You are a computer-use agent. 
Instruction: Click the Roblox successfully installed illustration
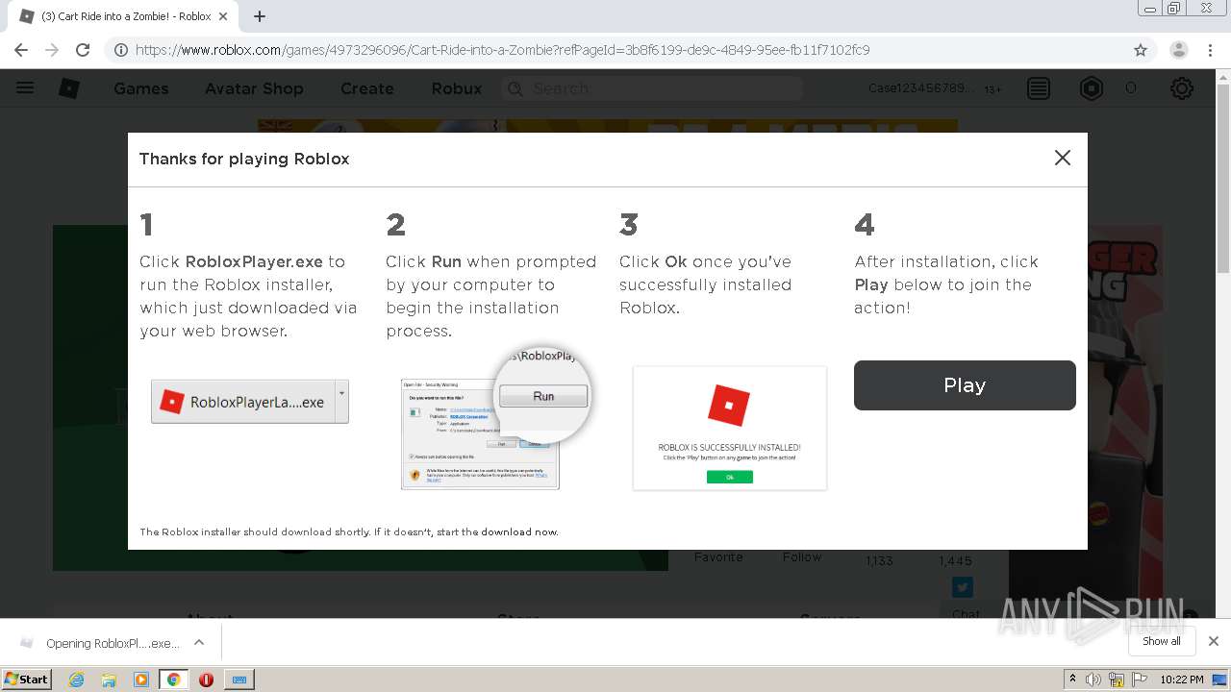[730, 428]
